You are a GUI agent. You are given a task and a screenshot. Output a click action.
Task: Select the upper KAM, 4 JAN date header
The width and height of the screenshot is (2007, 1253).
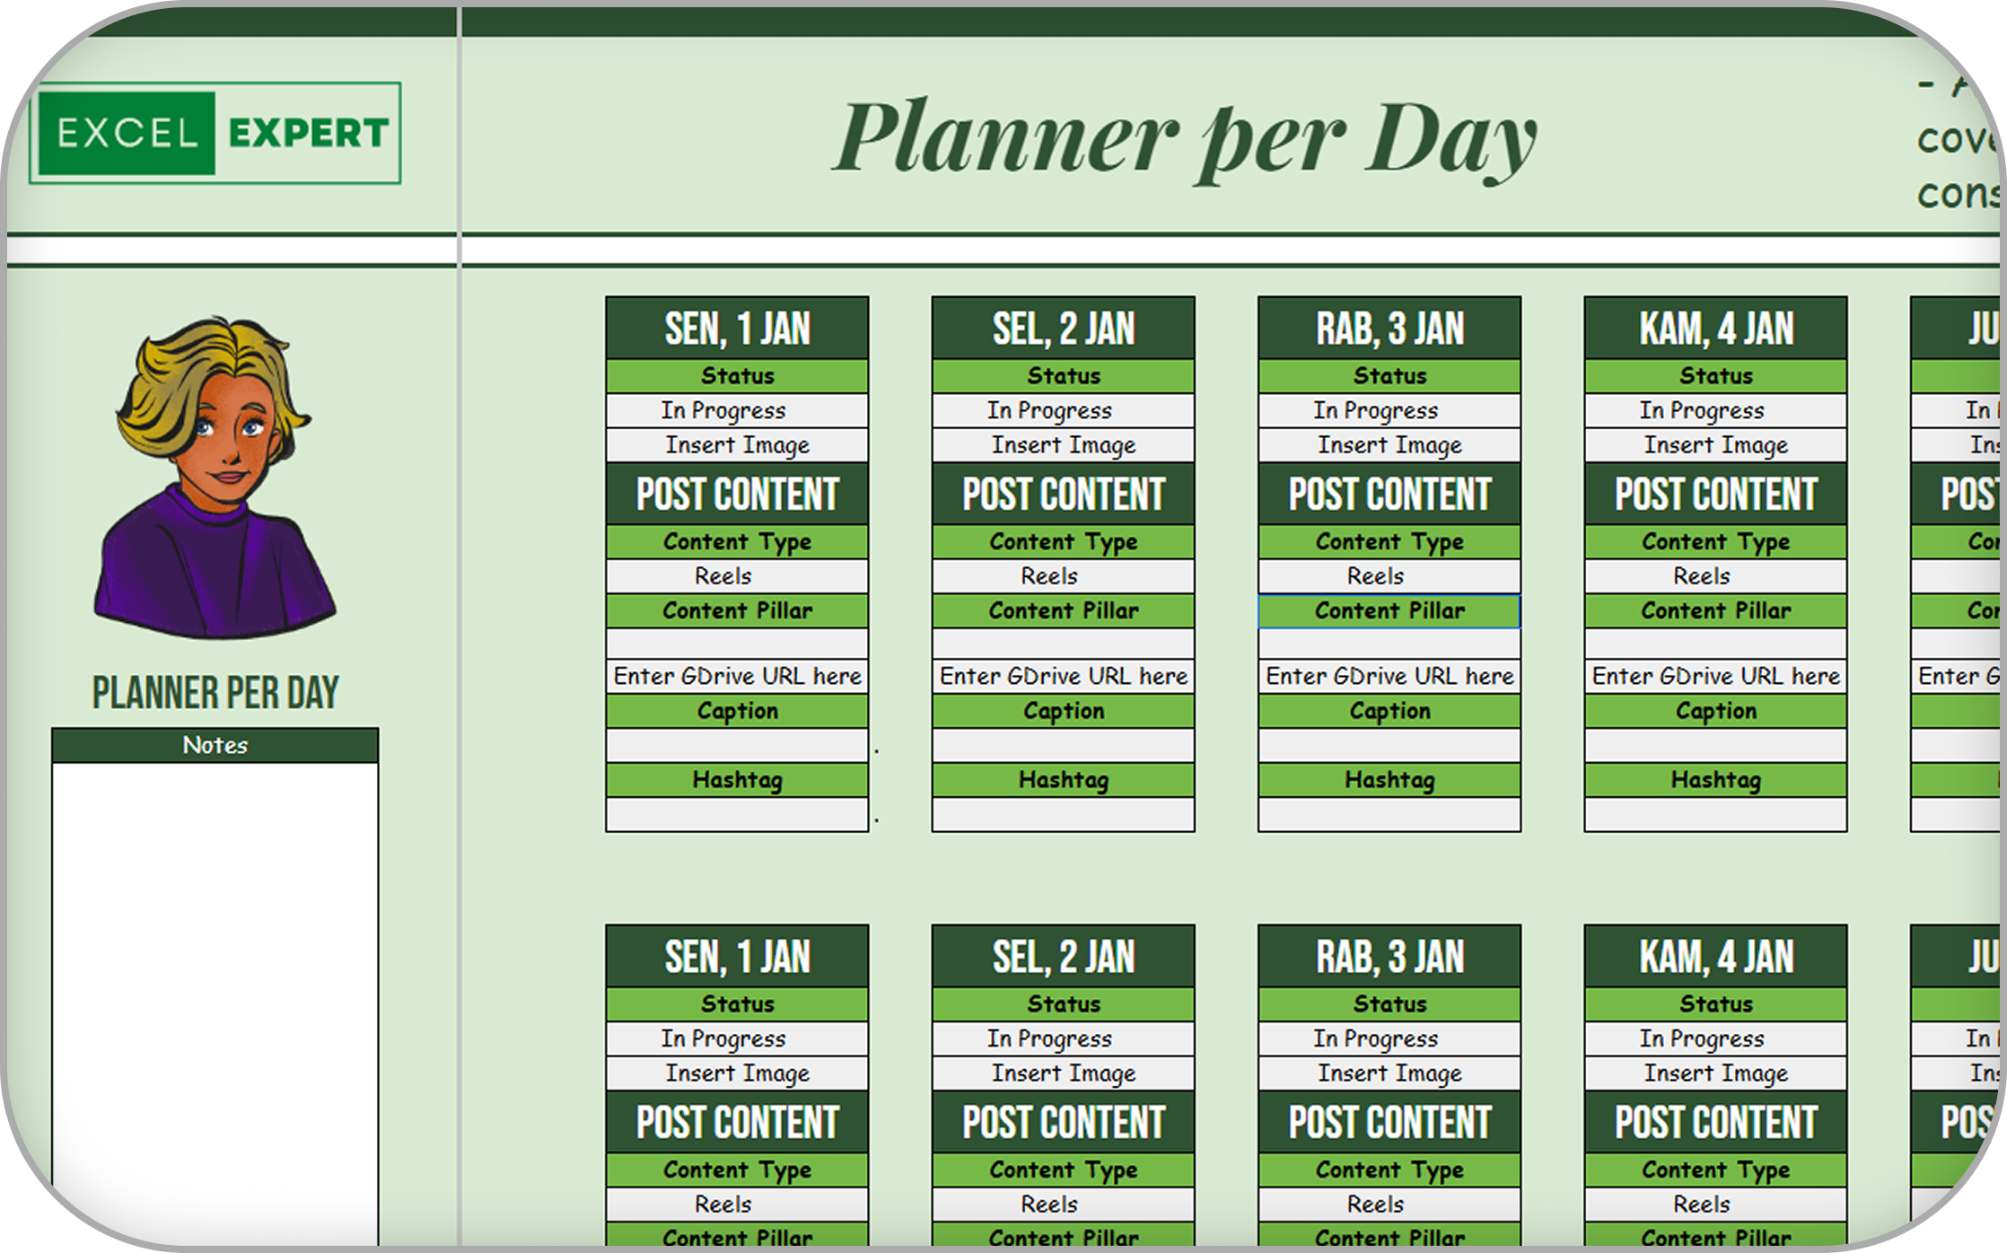tap(1714, 329)
